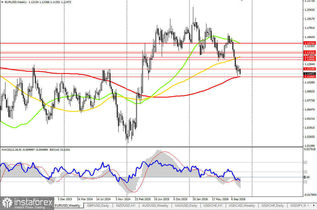The width and height of the screenshot is (317, 210).
Task: Click the 1.20435 price axis value
Action: click(309, 10)
